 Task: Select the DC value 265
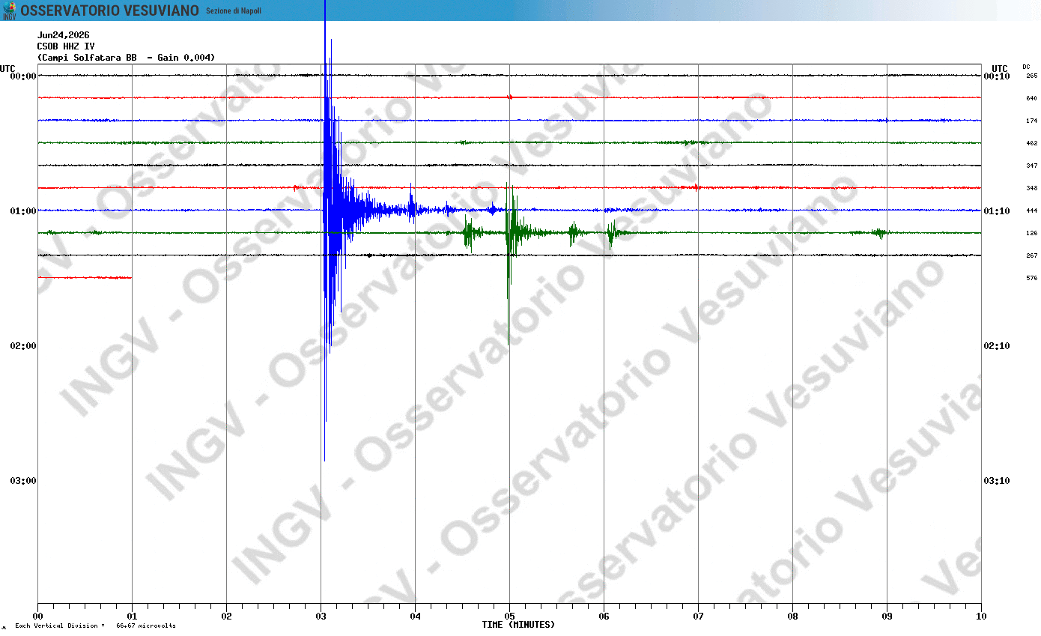point(1031,76)
